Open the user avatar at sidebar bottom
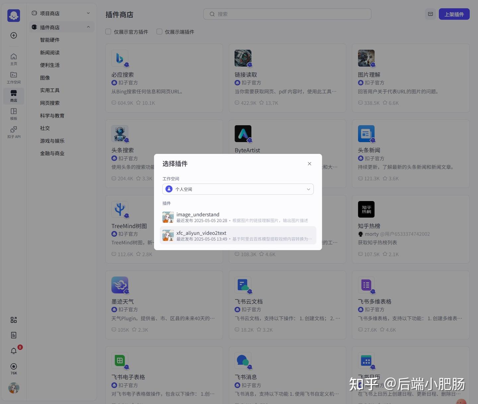 pos(14,388)
